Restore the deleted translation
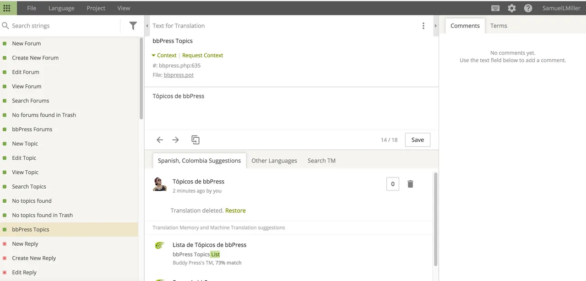 pyautogui.click(x=235, y=211)
